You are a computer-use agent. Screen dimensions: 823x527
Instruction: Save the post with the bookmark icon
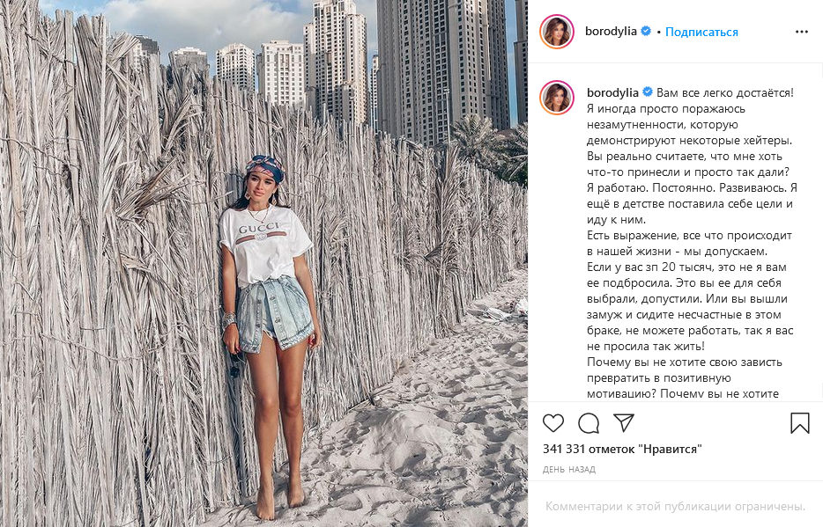pyautogui.click(x=800, y=423)
